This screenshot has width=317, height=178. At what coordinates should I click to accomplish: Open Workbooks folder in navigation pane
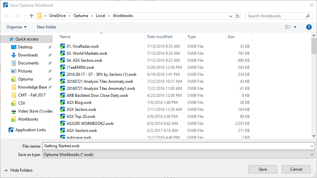coord(28,119)
